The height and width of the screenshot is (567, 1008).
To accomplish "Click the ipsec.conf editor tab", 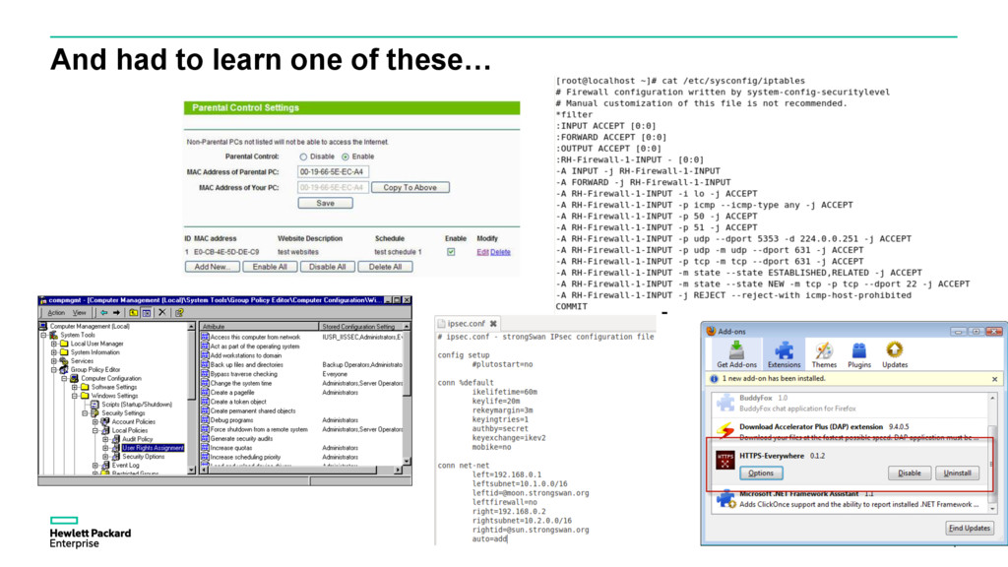I will point(467,323).
